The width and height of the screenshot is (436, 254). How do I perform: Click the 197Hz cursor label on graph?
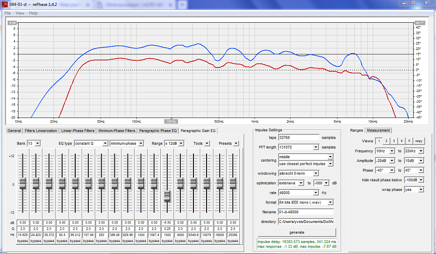[x=171, y=122]
